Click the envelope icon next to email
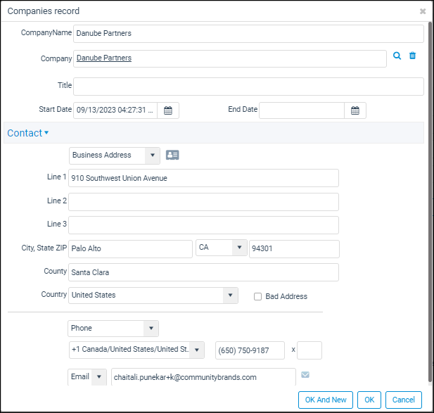The height and width of the screenshot is (413, 434). [x=305, y=375]
